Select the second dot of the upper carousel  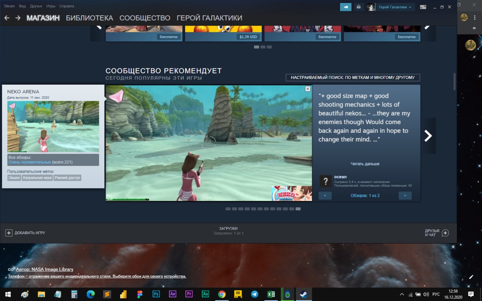coord(263,47)
